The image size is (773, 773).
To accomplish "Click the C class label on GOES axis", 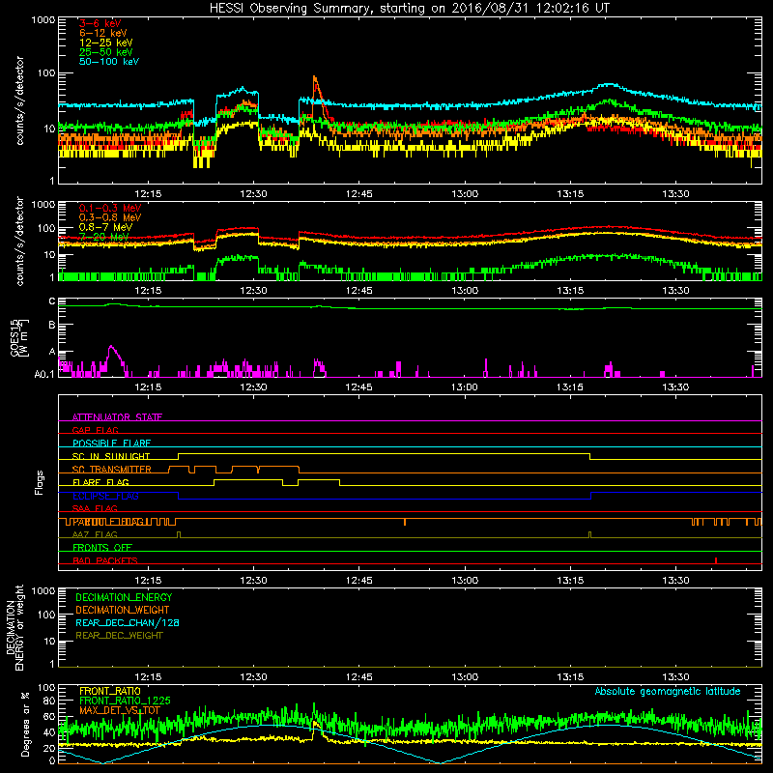I will pyautogui.click(x=52, y=301).
